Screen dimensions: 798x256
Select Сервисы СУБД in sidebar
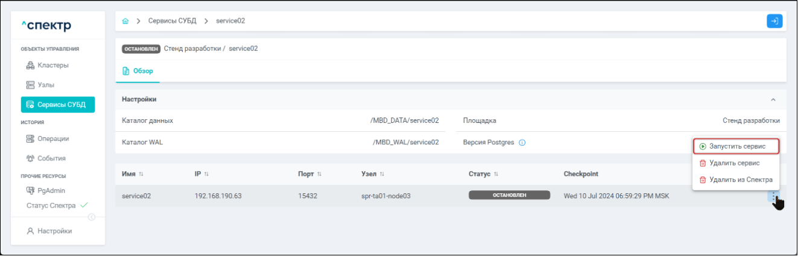click(x=58, y=105)
